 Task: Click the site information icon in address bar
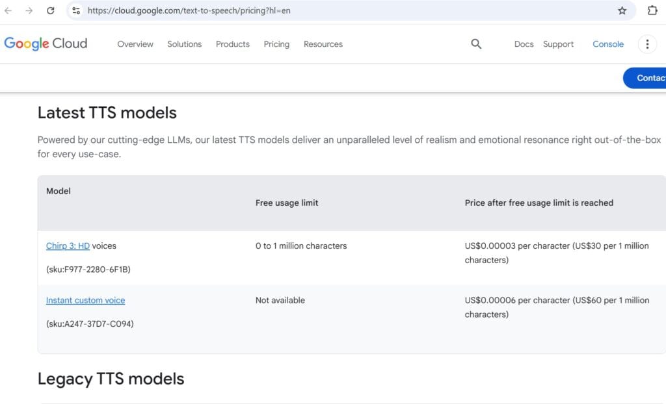click(77, 10)
